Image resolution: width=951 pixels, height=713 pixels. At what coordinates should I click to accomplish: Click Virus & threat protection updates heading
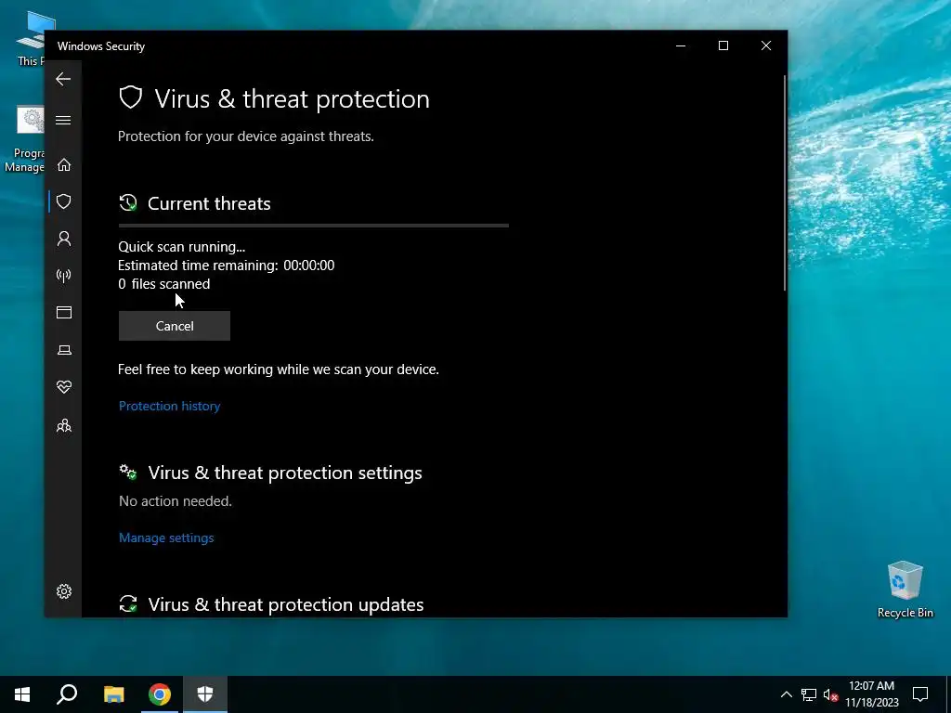tap(286, 604)
